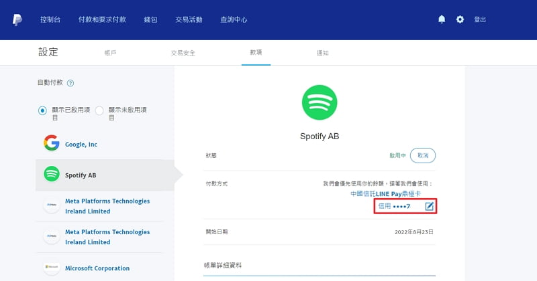Image resolution: width=537 pixels, height=281 pixels.
Task: Click the 2022年8月23日 date value
Action: pos(414,232)
